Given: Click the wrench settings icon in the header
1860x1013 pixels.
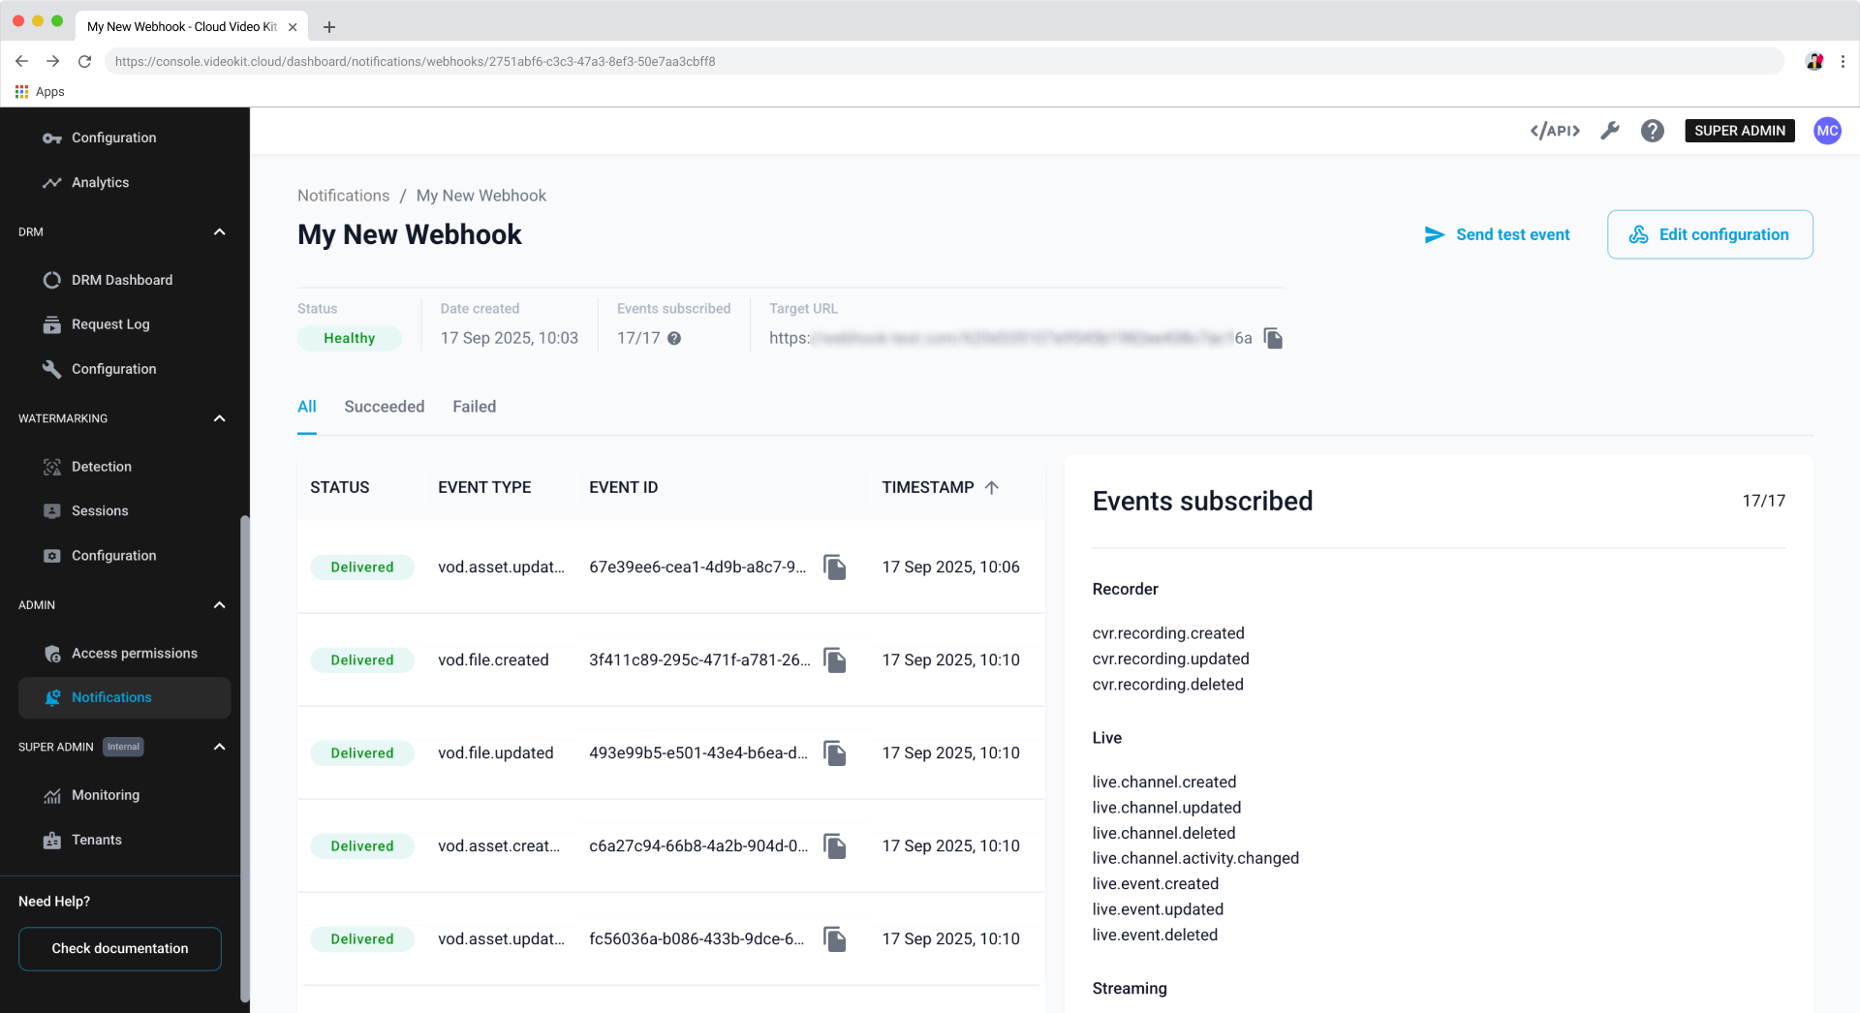Looking at the screenshot, I should click(1610, 131).
